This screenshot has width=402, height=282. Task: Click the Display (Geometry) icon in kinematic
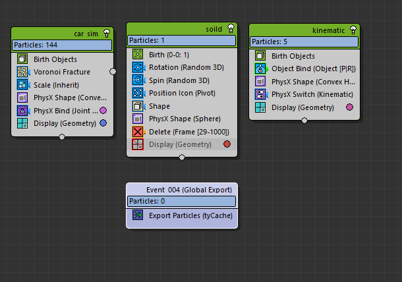point(260,107)
